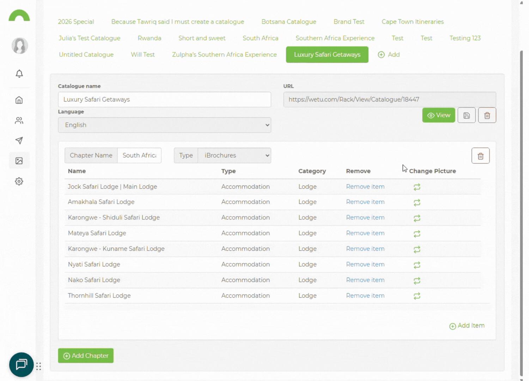Change picture for Amakhala Safari Lodge
Image resolution: width=529 pixels, height=381 pixels.
click(417, 202)
